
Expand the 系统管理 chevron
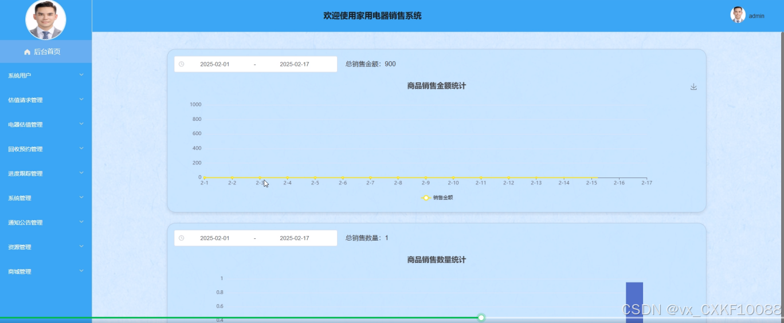(81, 198)
